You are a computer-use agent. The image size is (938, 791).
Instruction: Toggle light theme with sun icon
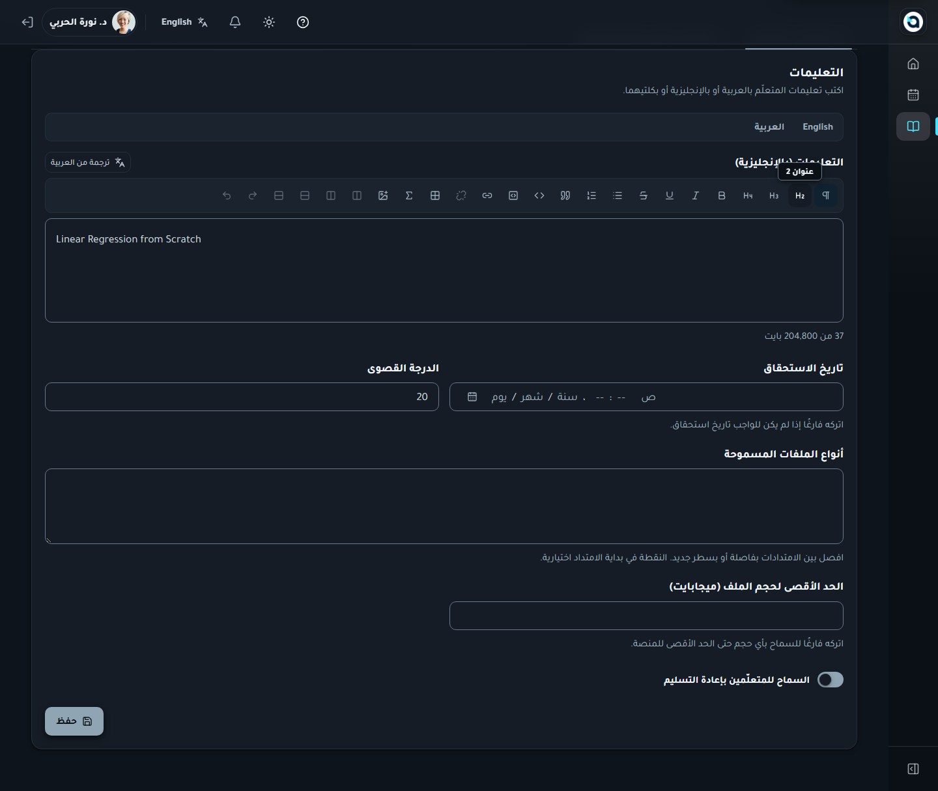pos(269,22)
